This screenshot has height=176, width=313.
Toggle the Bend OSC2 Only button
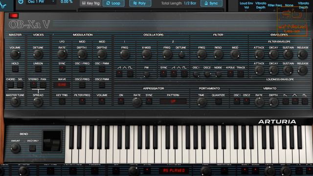(33, 148)
